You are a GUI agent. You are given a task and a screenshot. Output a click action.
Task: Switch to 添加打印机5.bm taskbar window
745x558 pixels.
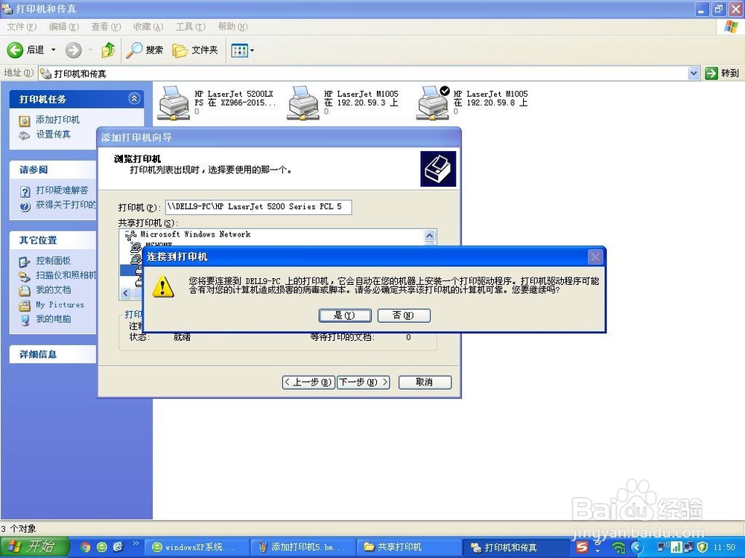coord(302,547)
